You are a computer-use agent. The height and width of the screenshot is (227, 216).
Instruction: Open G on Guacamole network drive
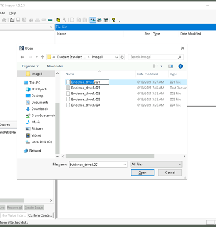coord(43,115)
